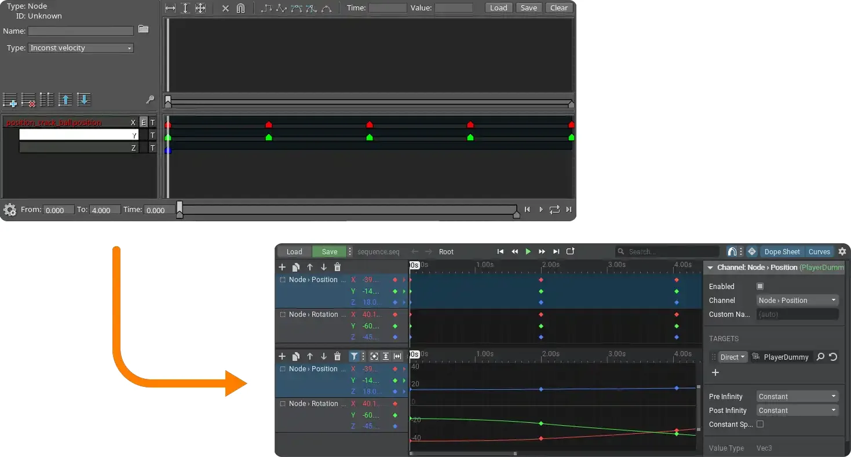Toggle the magnet snapping button near Dope Sheet
The image size is (851, 457).
click(732, 251)
